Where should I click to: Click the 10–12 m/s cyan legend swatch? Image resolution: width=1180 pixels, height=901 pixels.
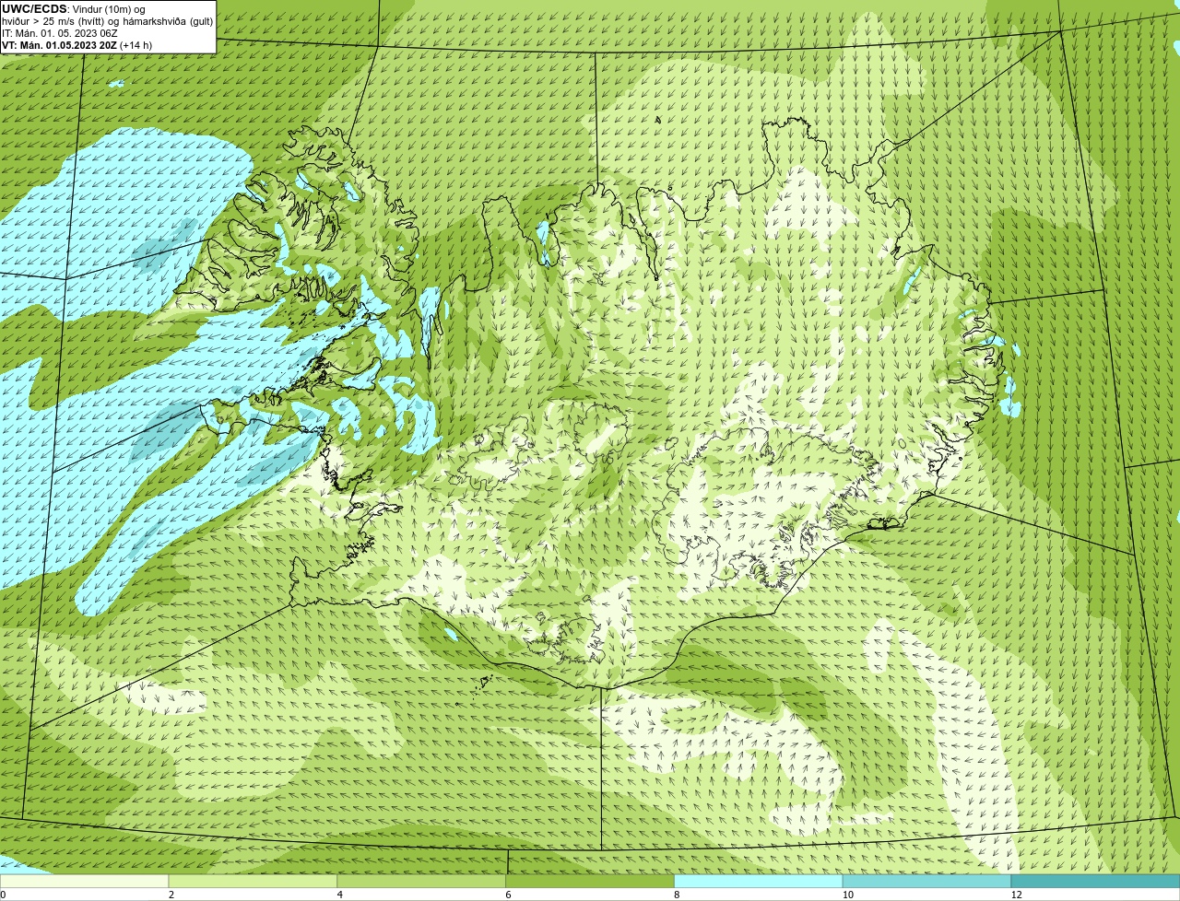(x=926, y=881)
